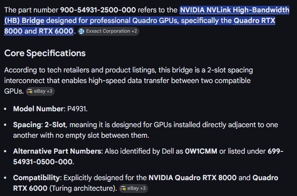Click the Core Specifications heading
The image size is (297, 196).
click(x=45, y=53)
